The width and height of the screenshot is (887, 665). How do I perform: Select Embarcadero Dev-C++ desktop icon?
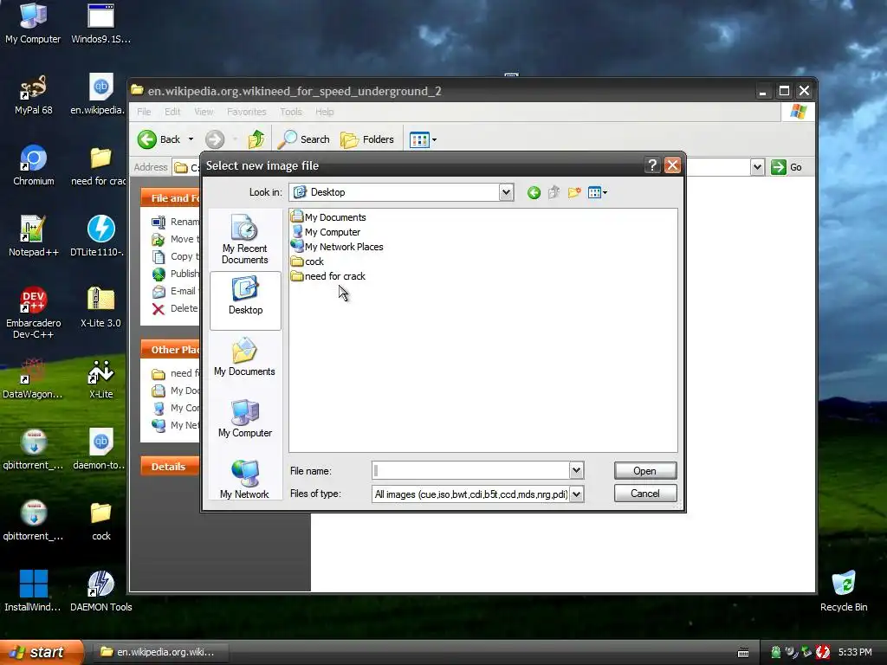click(33, 313)
